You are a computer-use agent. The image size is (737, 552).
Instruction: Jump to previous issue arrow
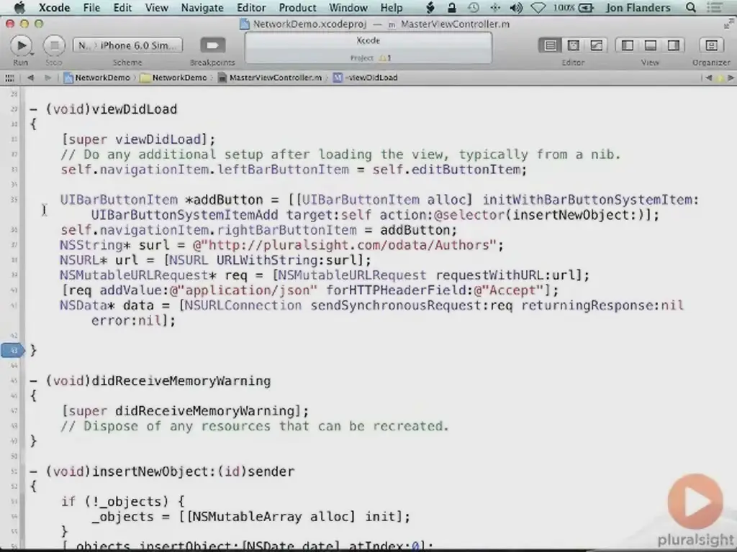(x=709, y=78)
